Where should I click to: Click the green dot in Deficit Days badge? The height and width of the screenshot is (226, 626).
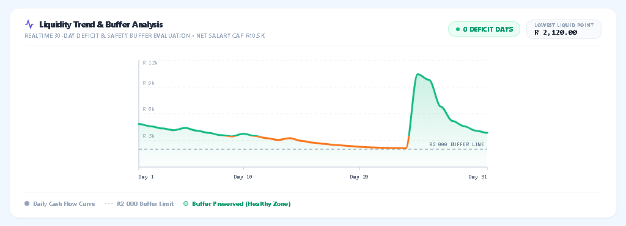pos(458,29)
